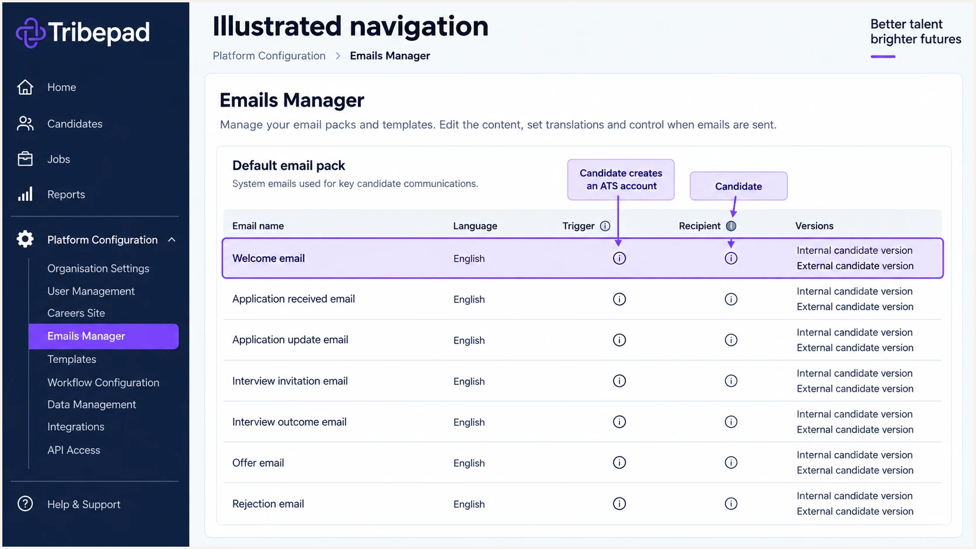Open recipient info for Rejection email
This screenshot has width=976, height=549.
731,503
